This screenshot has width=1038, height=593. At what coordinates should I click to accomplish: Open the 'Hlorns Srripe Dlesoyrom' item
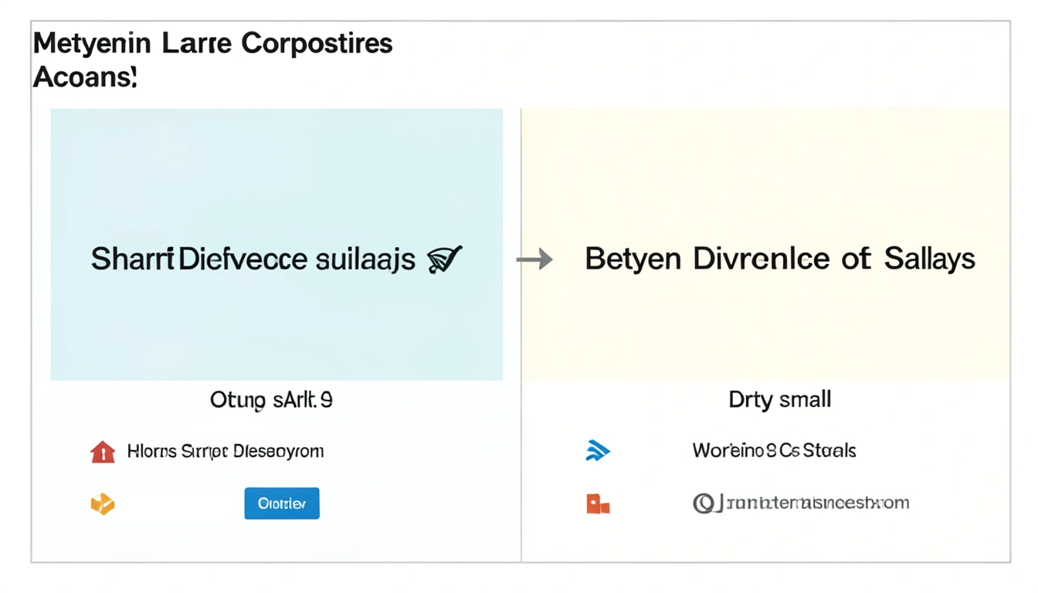click(225, 451)
